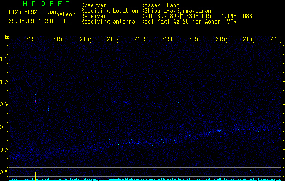Click the 2155 time axis tick
Image resolution: width=285 pixels, height=181 pixels.
pyautogui.click(x=140, y=39)
